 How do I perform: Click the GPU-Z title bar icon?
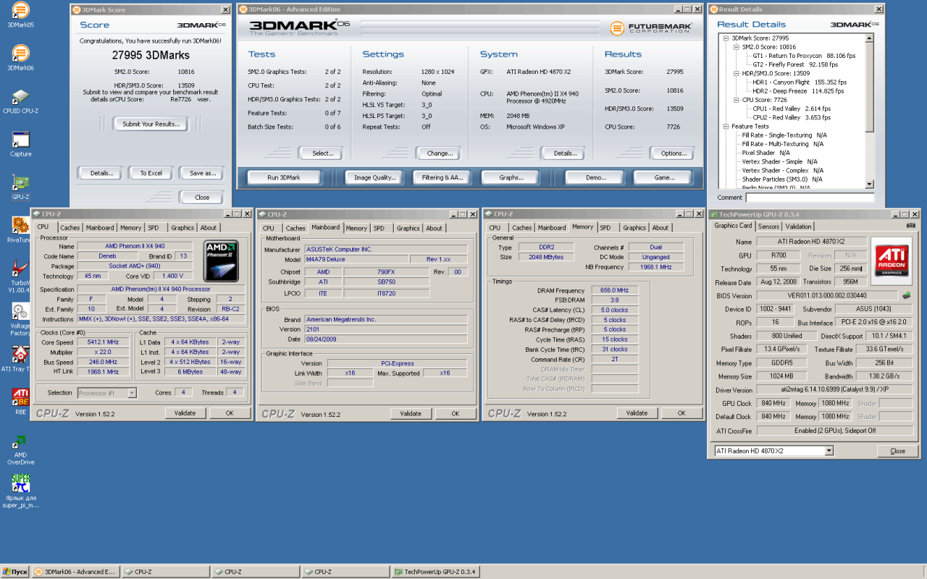click(713, 214)
